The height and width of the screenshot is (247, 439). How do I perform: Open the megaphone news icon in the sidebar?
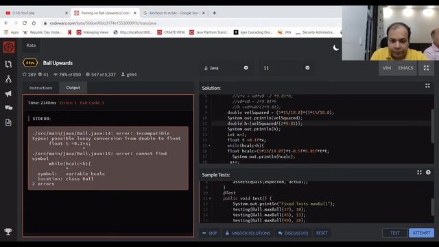pos(8,94)
